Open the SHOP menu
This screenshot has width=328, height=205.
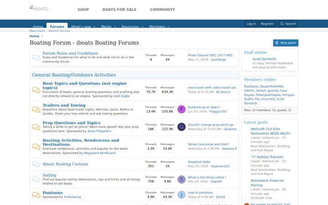83,10
